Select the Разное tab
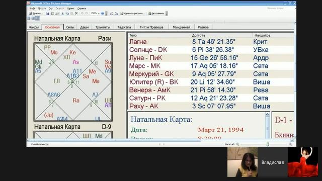Screen dimensions: 322x181 203,27
